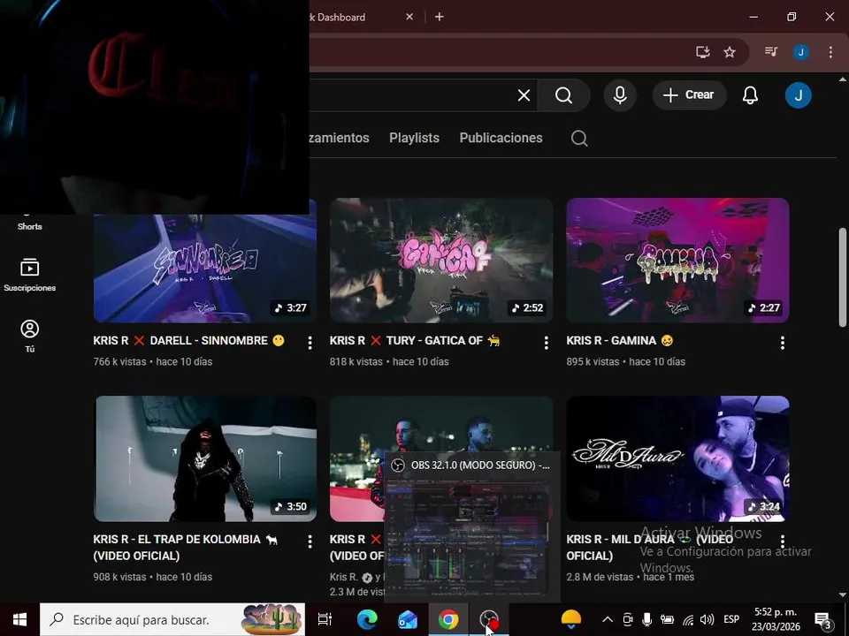This screenshot has width=849, height=636.
Task: Change the ESP input language
Action: point(731,620)
